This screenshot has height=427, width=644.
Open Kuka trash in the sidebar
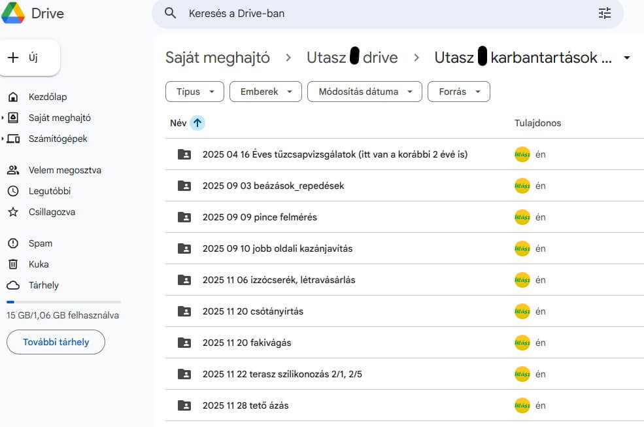click(39, 264)
